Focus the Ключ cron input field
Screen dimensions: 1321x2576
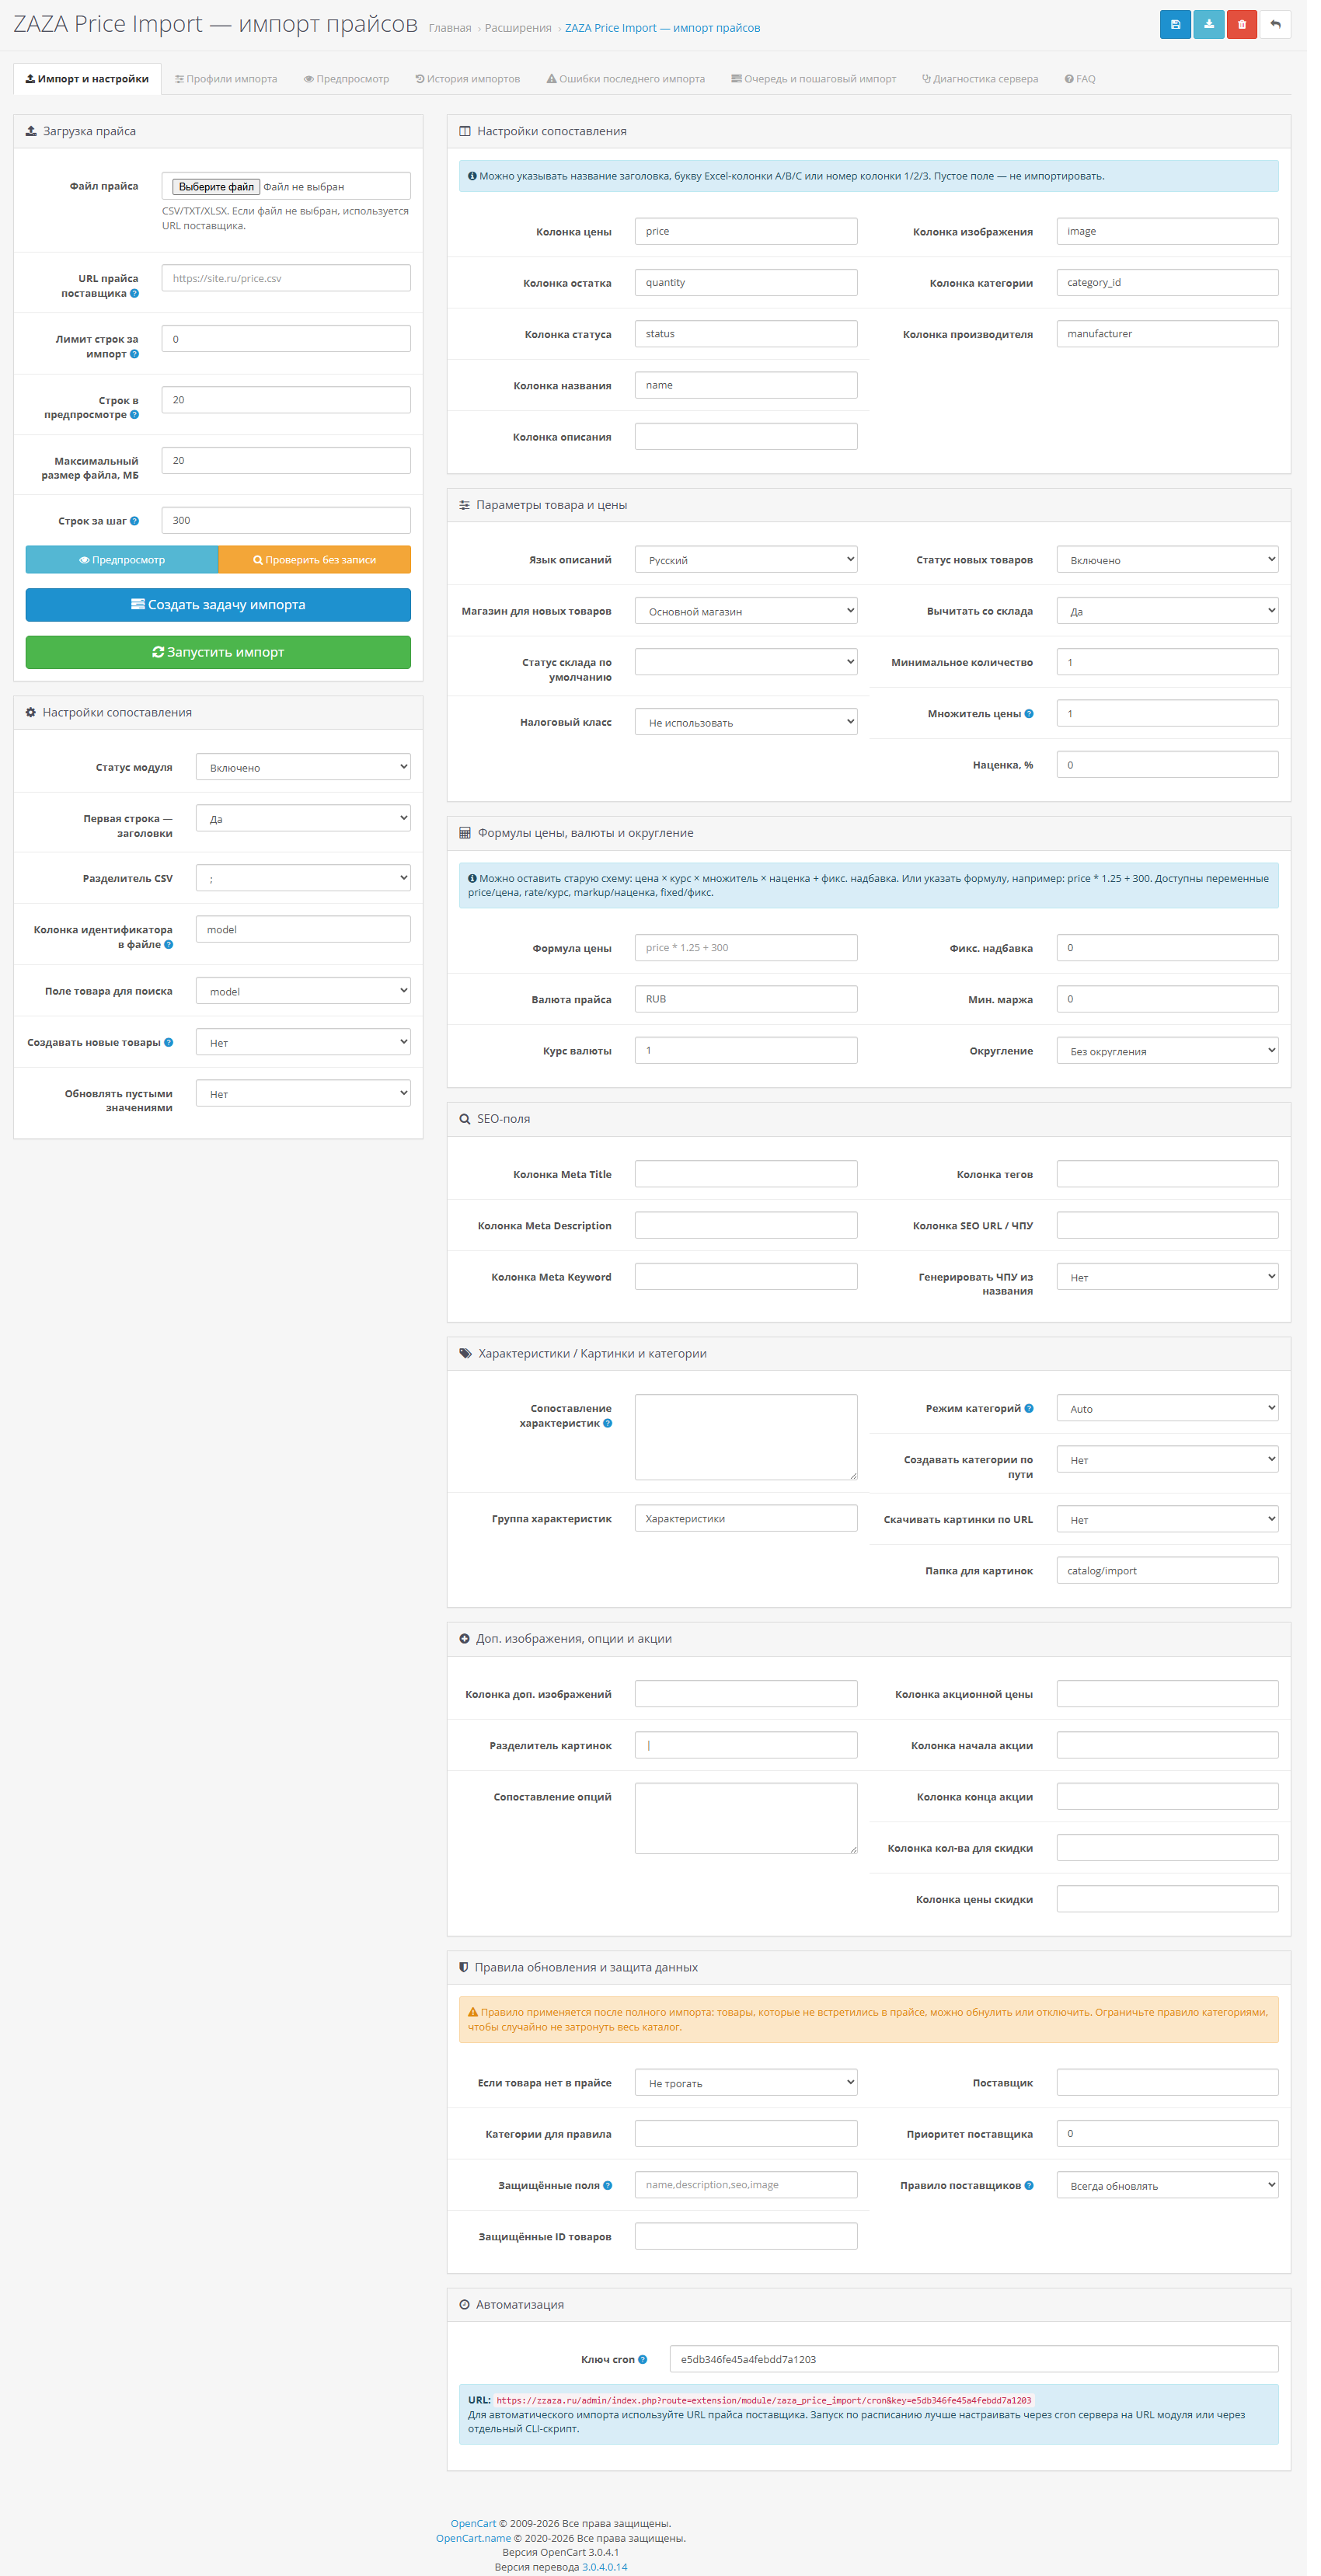[974, 2359]
